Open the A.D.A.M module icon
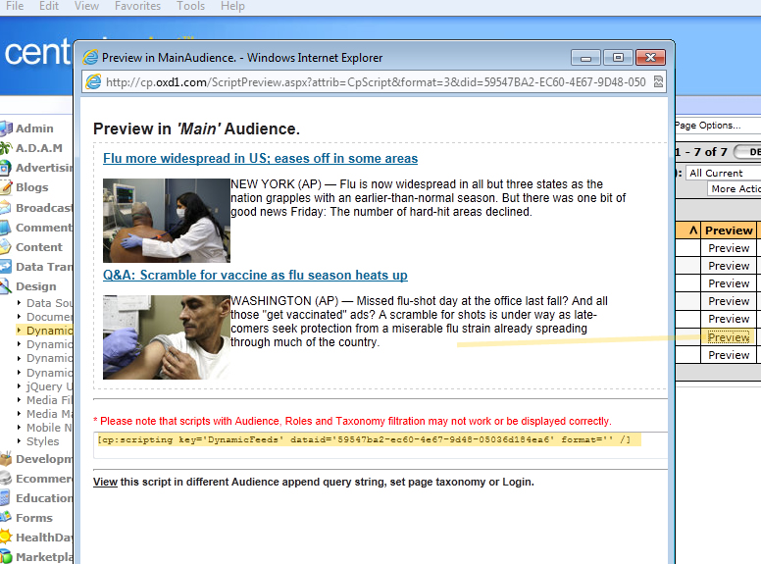This screenshot has width=761, height=564. 6,148
